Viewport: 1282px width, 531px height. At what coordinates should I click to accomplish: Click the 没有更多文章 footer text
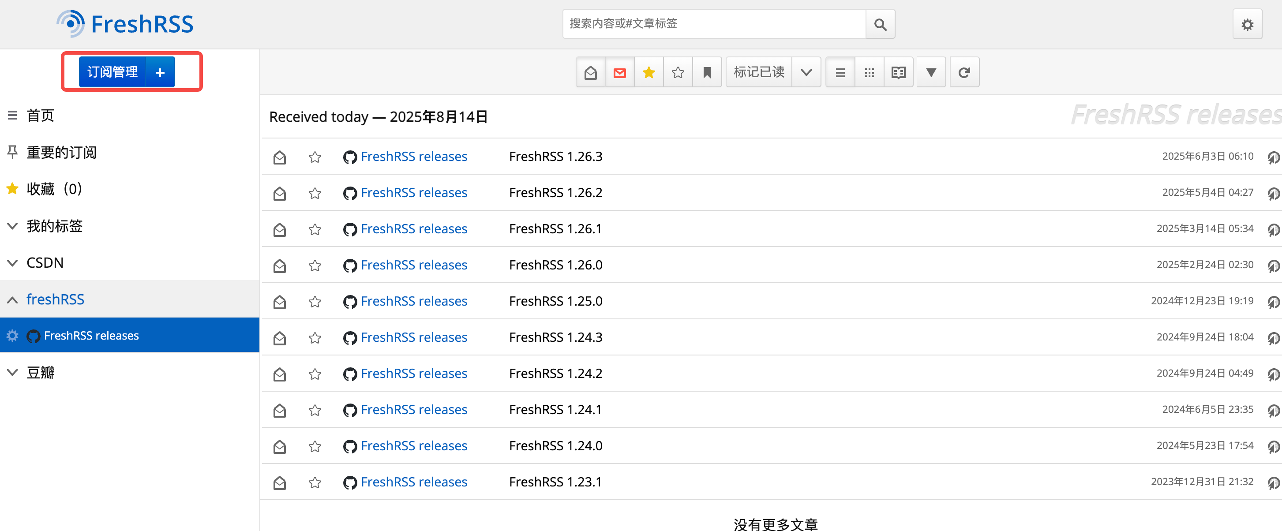[x=776, y=524]
